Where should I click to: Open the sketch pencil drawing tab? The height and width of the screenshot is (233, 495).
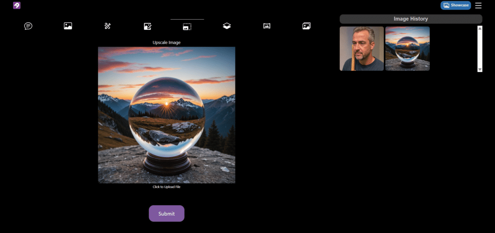click(x=108, y=26)
